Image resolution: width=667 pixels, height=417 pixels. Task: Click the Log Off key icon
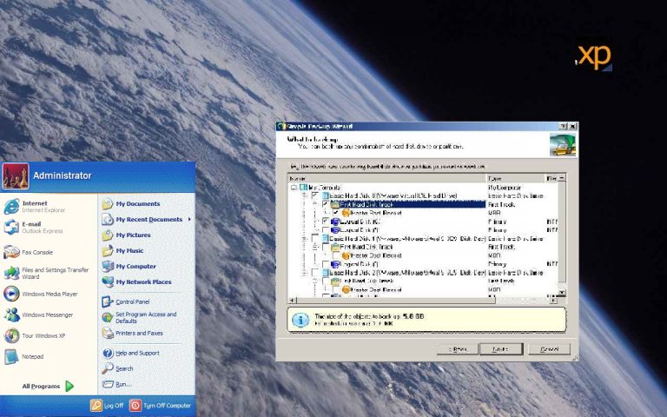[x=96, y=406]
